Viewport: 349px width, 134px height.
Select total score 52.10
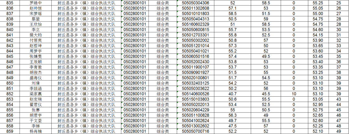(318, 131)
